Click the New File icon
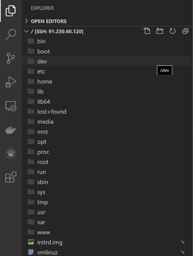 [147, 31]
